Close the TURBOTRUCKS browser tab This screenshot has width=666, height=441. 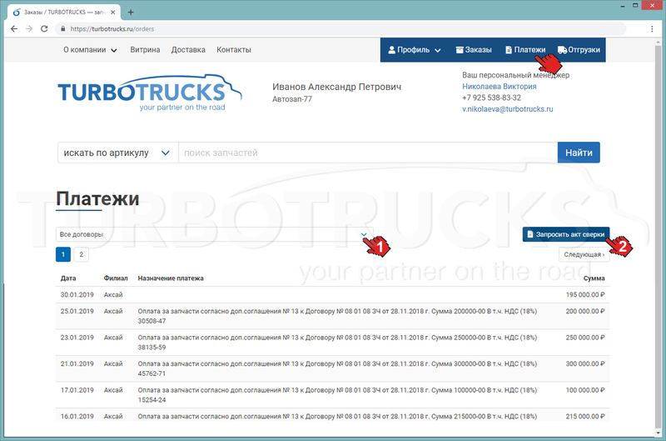[x=113, y=13]
